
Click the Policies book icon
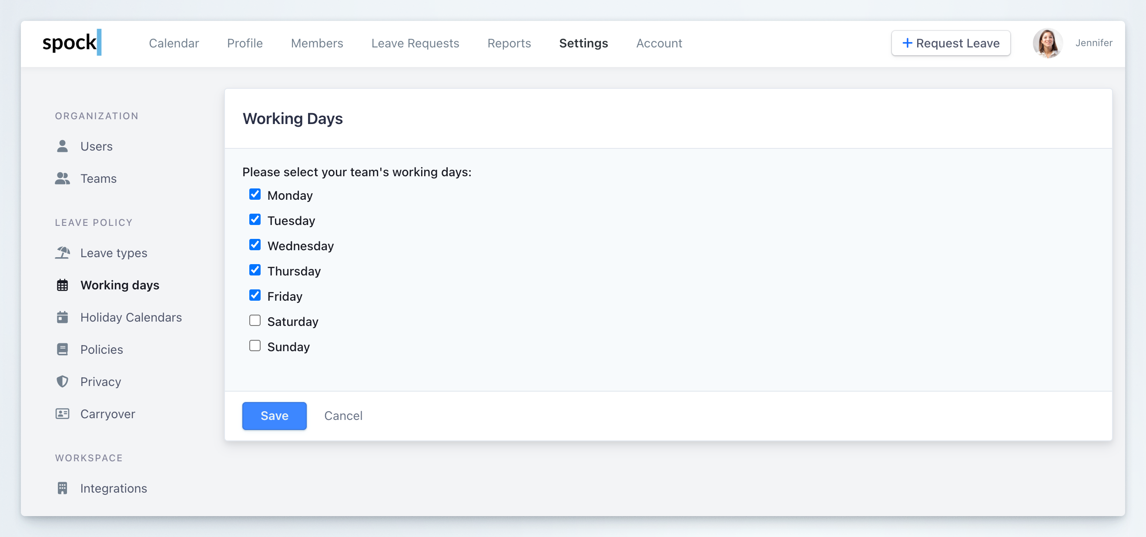62,349
